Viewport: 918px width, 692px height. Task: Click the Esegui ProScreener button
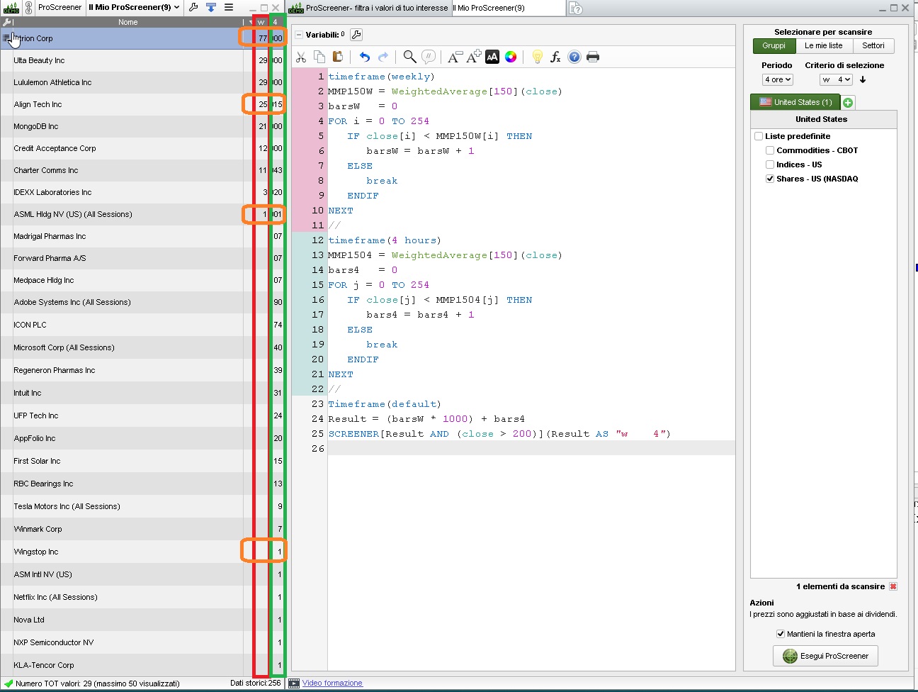click(825, 656)
